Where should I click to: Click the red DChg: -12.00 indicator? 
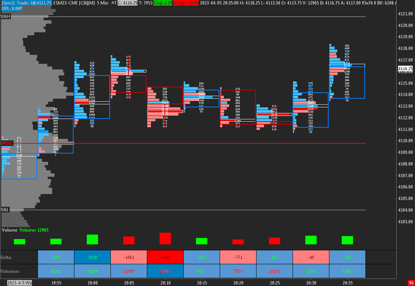[x=186, y=3]
